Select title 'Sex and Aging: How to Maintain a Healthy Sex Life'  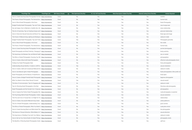pyautogui.click(x=26, y=28)
